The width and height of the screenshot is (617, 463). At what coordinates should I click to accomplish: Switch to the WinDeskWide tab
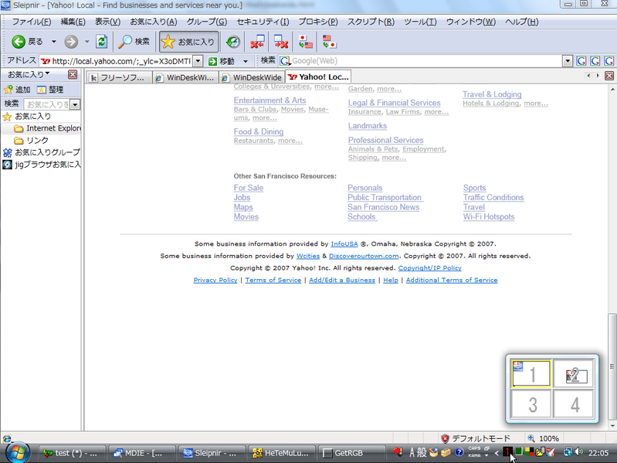pyautogui.click(x=252, y=77)
